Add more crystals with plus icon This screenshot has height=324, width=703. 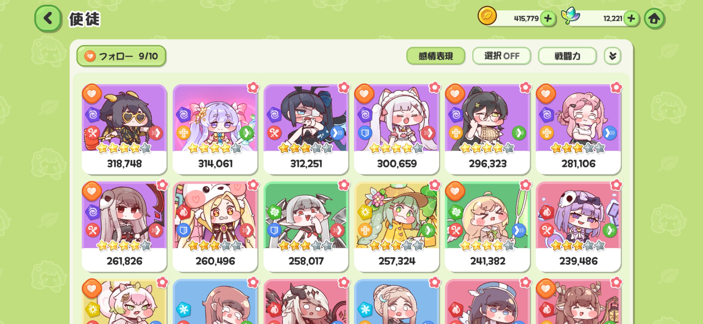[x=631, y=19]
